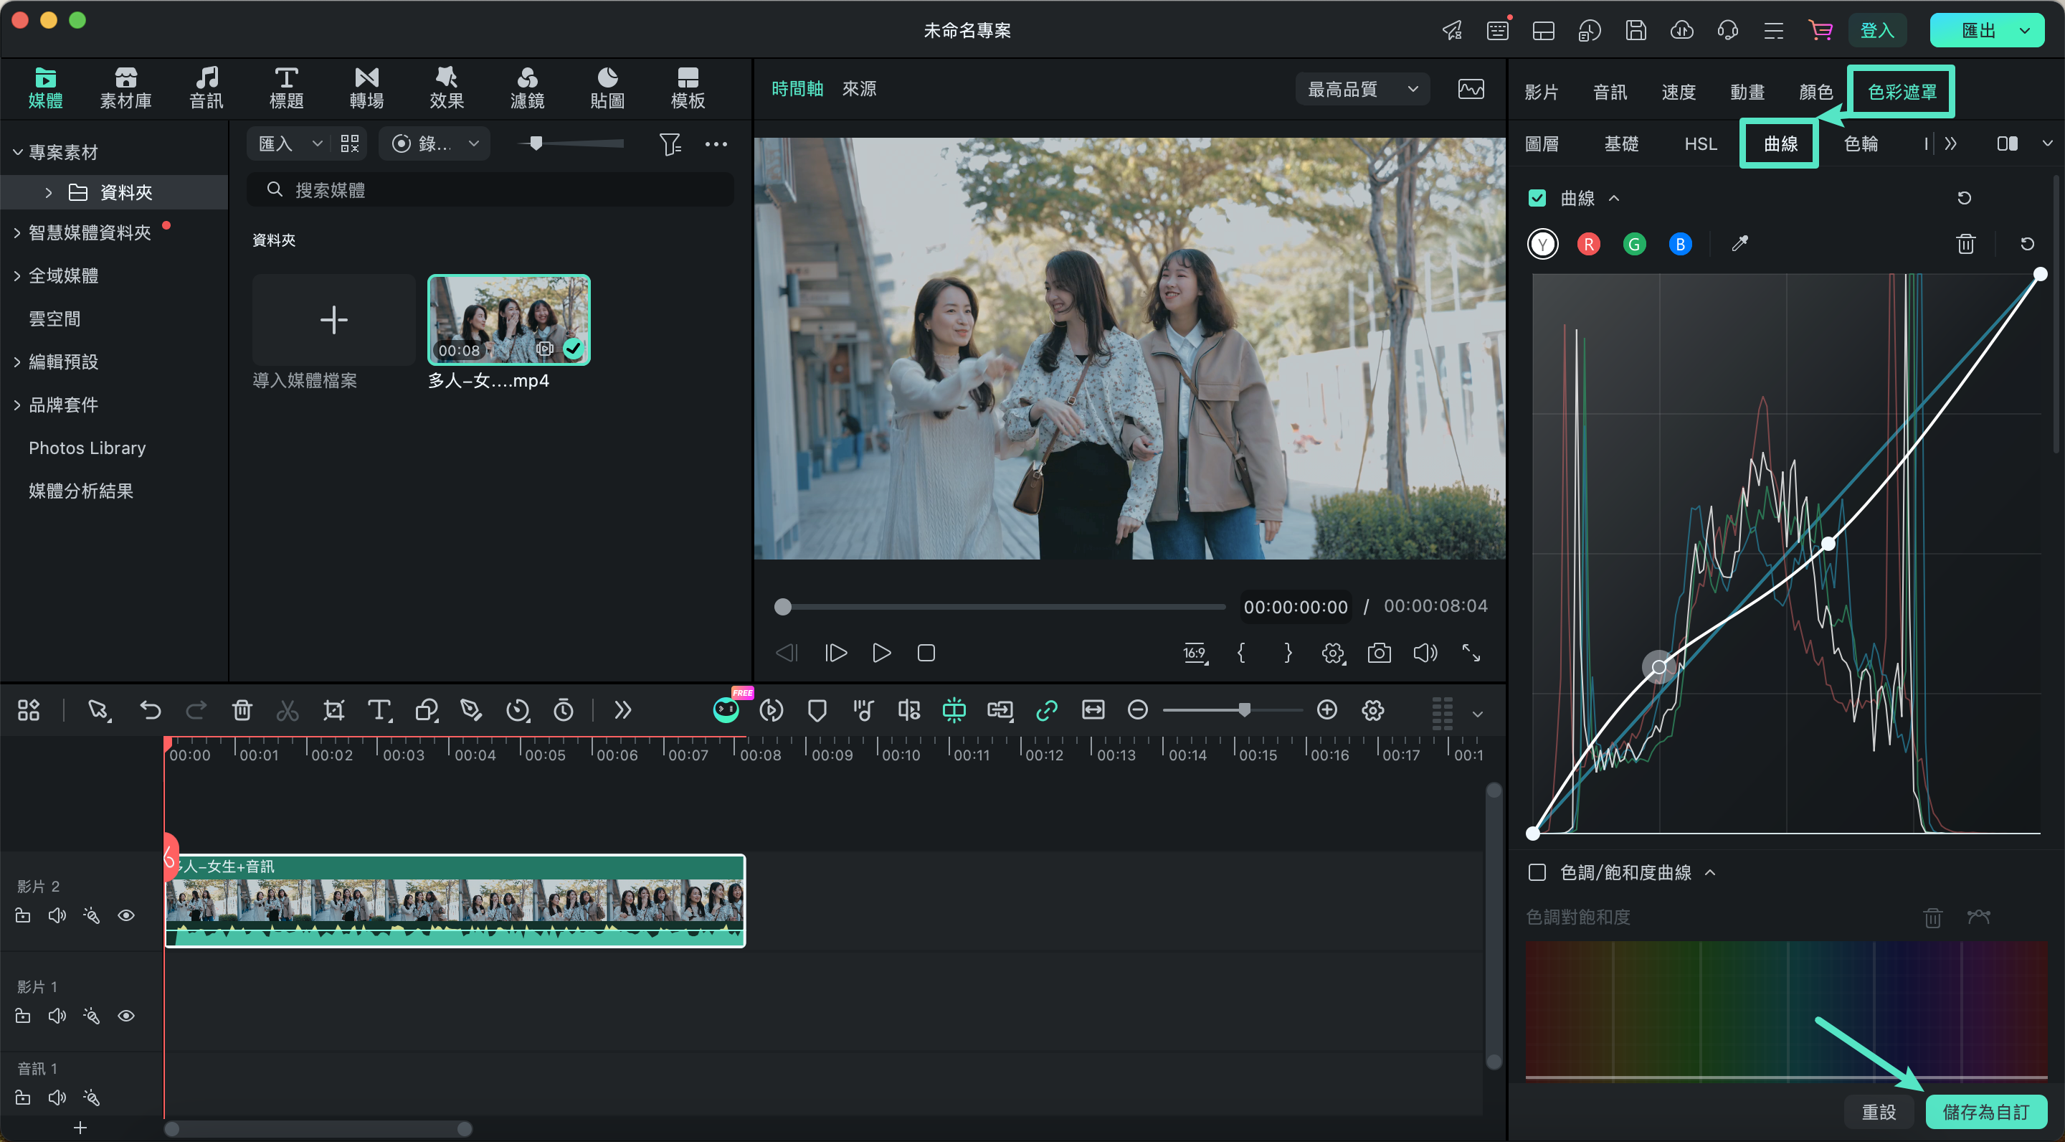The height and width of the screenshot is (1142, 2065).
Task: Click the filter icon in the media panel
Action: coord(670,143)
